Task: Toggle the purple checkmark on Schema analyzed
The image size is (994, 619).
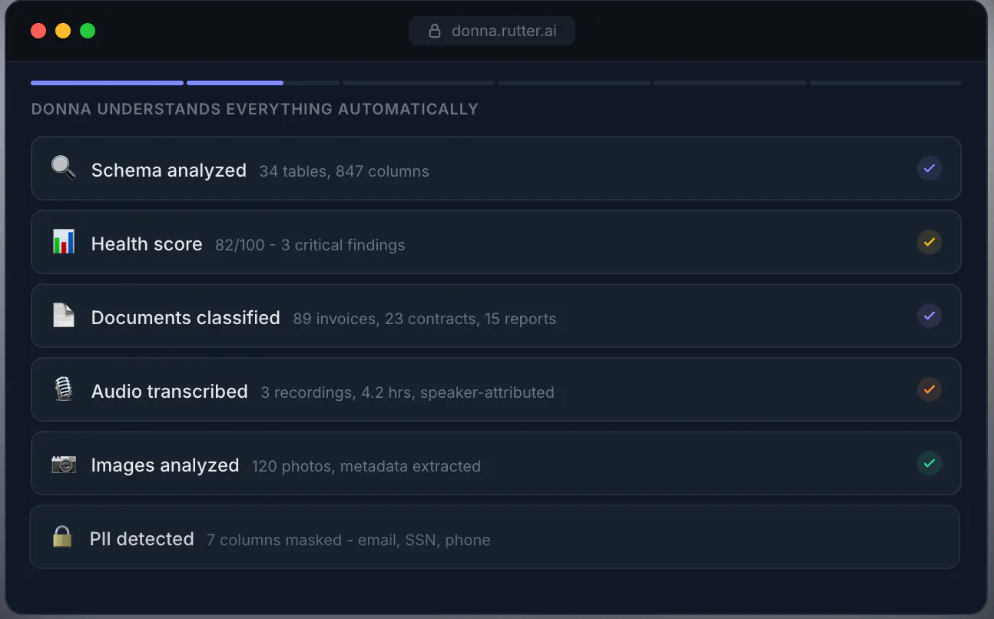Action: tap(929, 168)
